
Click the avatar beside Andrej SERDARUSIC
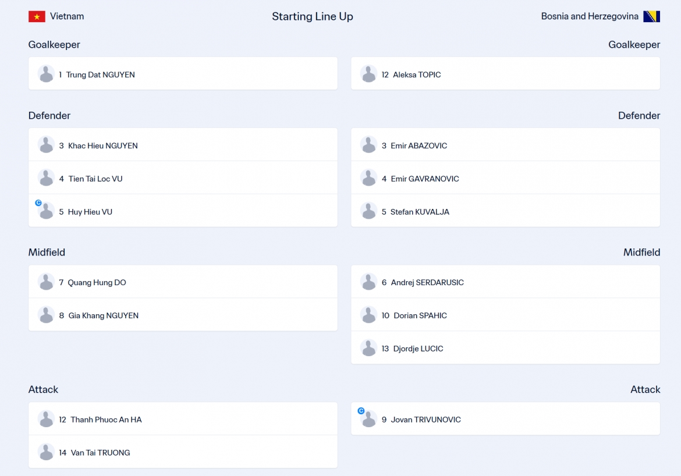(369, 282)
